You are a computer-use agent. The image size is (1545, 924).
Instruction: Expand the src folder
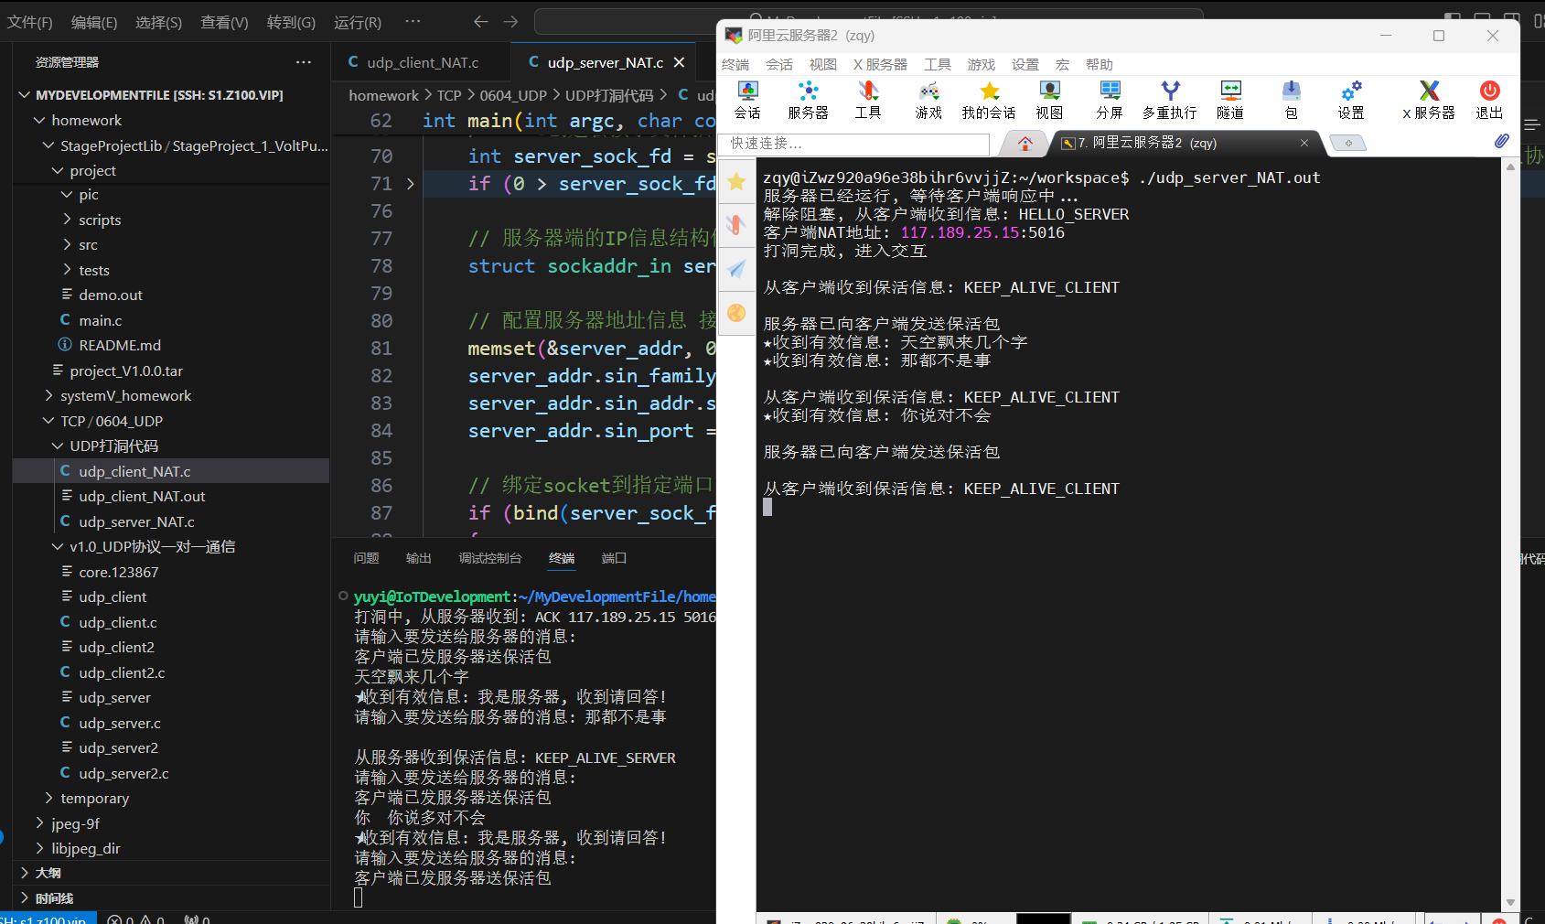[67, 244]
